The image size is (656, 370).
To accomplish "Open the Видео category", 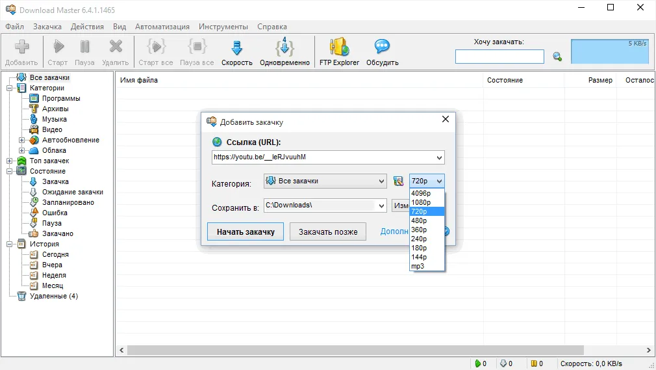I will [52, 129].
